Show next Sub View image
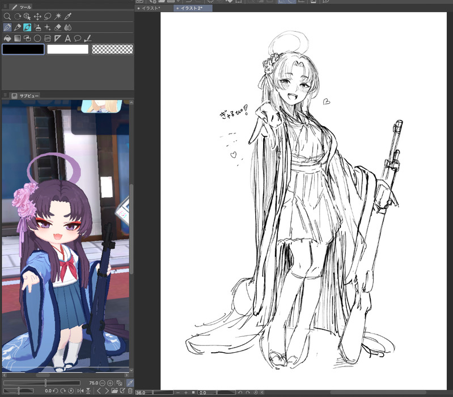This screenshot has height=397, width=453. 107,391
